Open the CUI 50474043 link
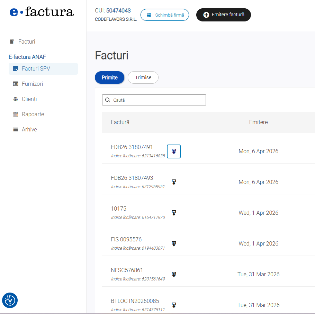Image resolution: width=315 pixels, height=314 pixels. pos(118,11)
